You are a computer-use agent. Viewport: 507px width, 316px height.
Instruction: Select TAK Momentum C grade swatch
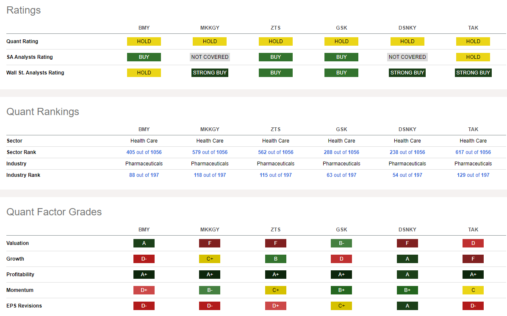pyautogui.click(x=473, y=290)
